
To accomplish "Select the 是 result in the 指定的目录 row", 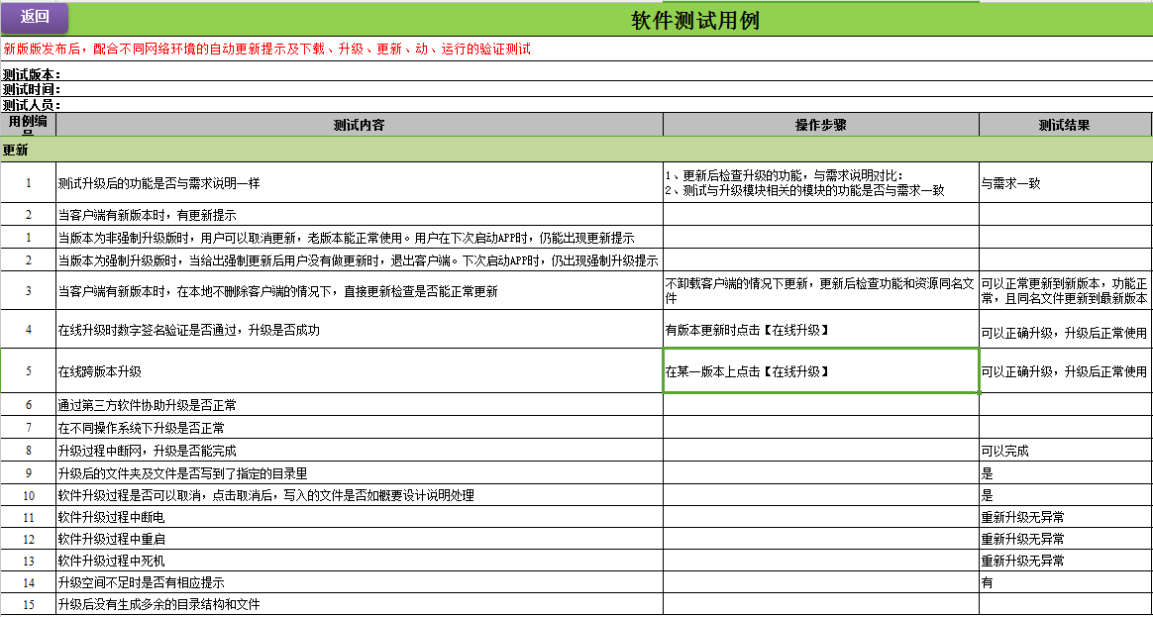I will pos(1064,472).
